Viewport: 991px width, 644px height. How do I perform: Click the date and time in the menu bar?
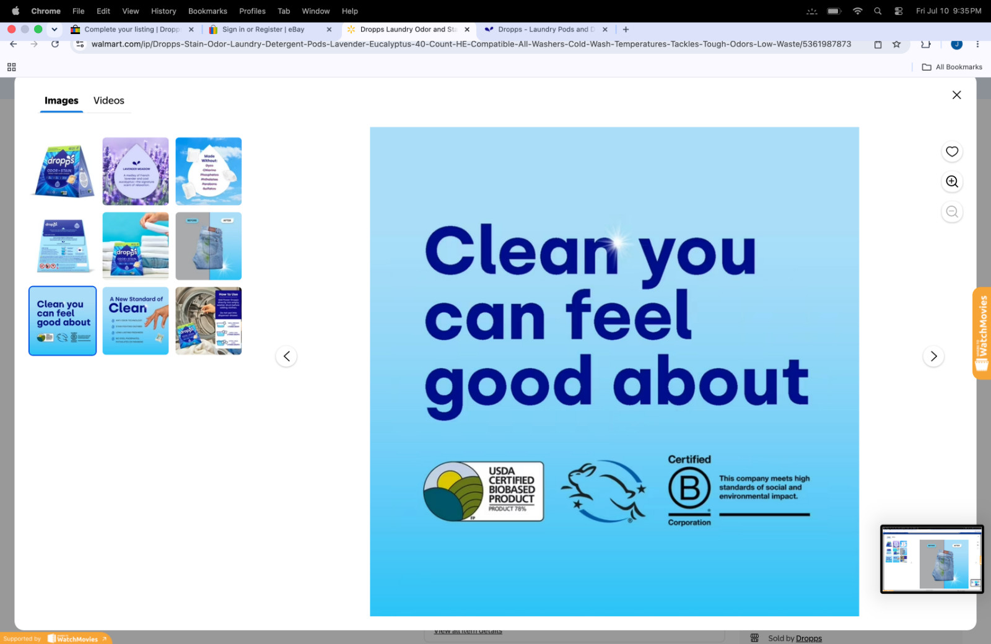(949, 11)
